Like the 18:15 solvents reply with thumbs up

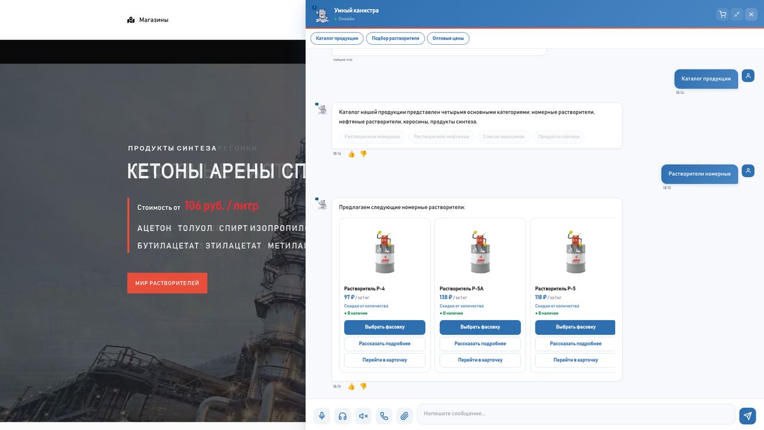(x=351, y=386)
